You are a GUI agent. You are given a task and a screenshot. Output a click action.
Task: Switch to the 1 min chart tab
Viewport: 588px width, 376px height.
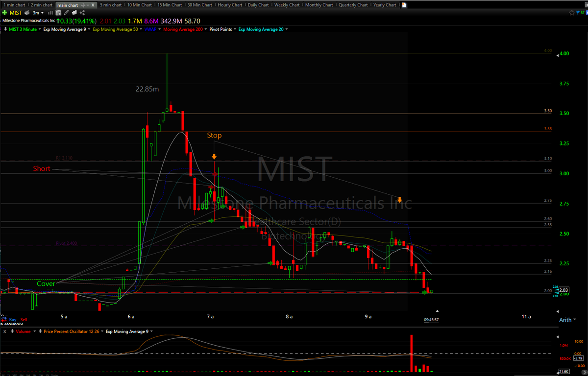[14, 5]
